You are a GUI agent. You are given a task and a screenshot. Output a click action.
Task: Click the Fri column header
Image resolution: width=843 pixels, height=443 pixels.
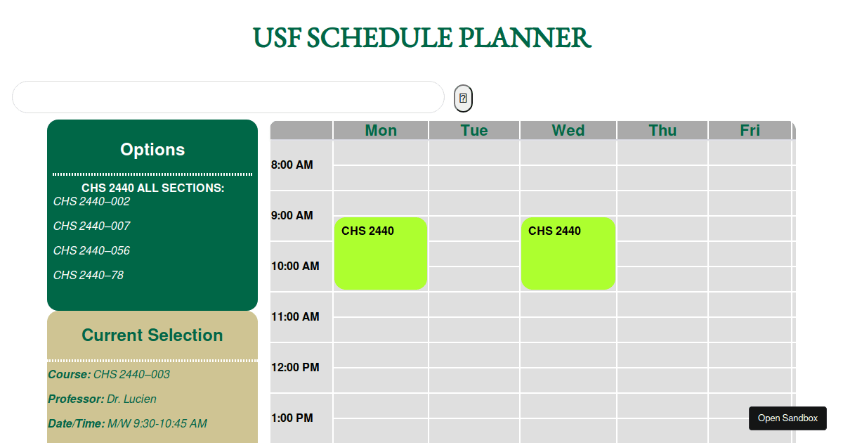[750, 130]
